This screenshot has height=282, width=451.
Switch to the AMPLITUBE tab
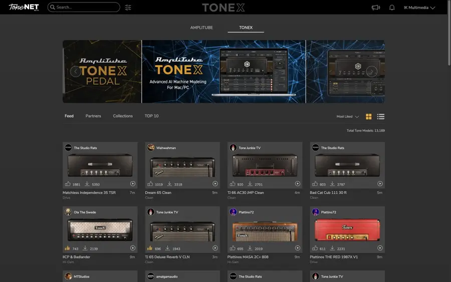click(x=201, y=28)
